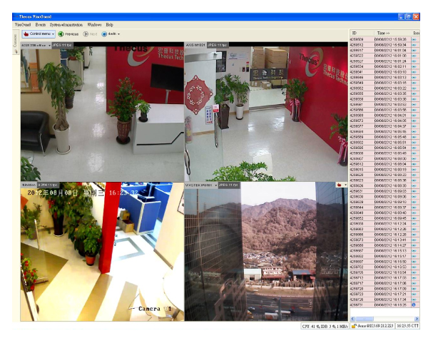This screenshot has height=348, width=428.
Task: Click event list right scroll arrow
Action: pos(417,319)
